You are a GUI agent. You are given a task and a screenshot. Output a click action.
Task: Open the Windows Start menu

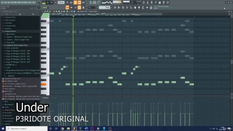(3, 128)
